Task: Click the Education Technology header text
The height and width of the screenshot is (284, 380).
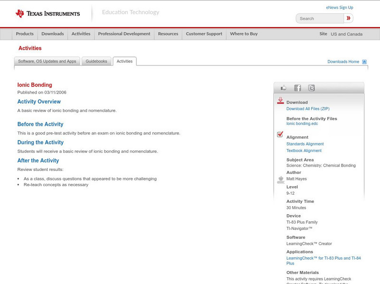Action: point(131,12)
